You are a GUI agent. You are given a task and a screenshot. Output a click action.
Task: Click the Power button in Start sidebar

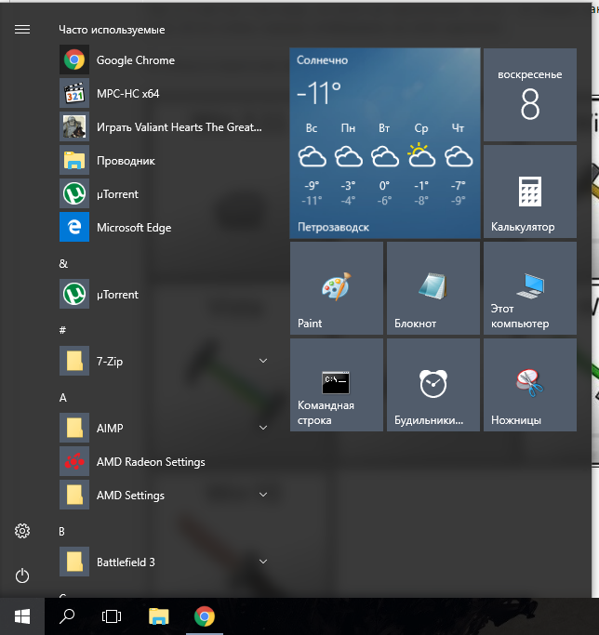(22, 575)
